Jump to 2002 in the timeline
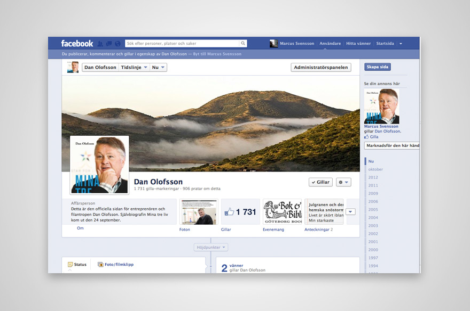Viewport: 470px width, 311px height. coord(373,234)
